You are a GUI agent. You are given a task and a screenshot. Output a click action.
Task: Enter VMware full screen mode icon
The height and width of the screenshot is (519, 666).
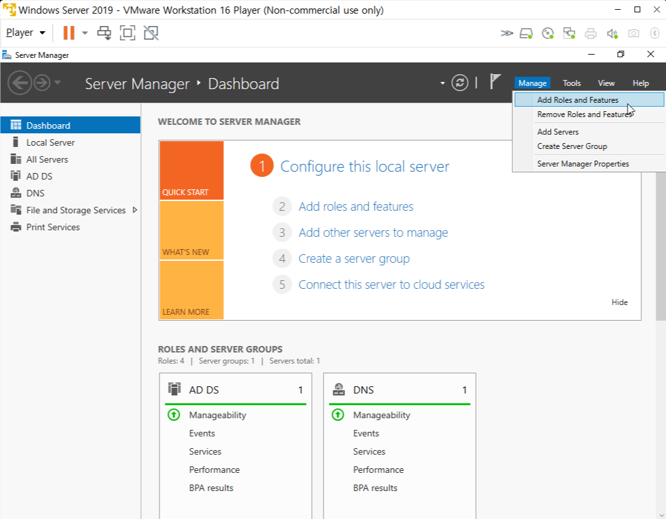click(128, 33)
